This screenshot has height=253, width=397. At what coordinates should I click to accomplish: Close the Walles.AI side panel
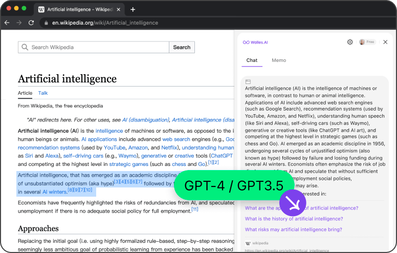(385, 42)
